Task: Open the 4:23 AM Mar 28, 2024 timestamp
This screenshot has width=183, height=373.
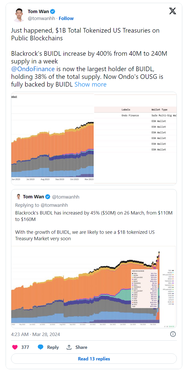Action: 35,334
